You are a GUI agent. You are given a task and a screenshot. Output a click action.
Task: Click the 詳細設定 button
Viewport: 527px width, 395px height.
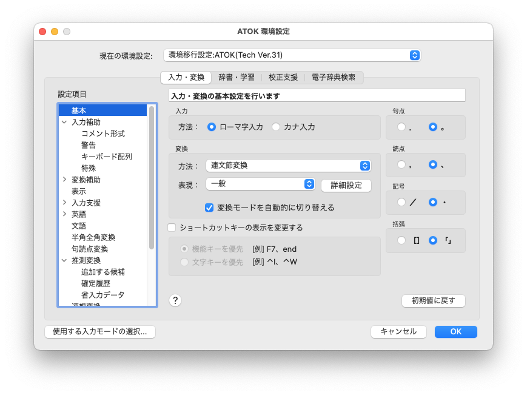pyautogui.click(x=346, y=185)
